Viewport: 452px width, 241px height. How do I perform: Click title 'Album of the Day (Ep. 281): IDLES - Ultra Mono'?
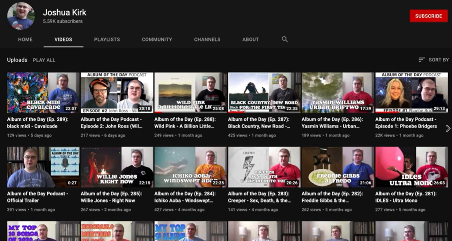click(406, 197)
